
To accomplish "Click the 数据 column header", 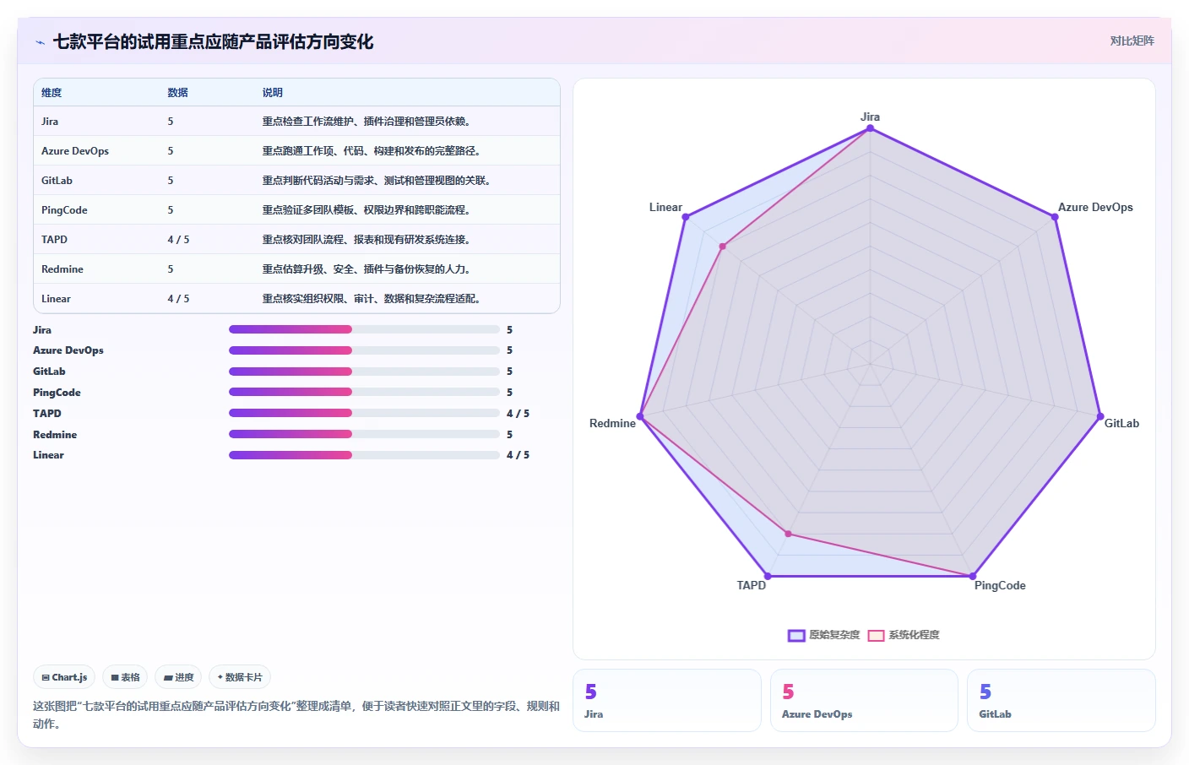I will click(177, 93).
